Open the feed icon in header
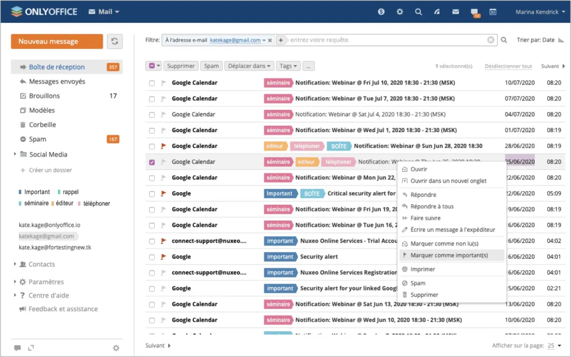This screenshot has height=357, width=571. [x=437, y=12]
